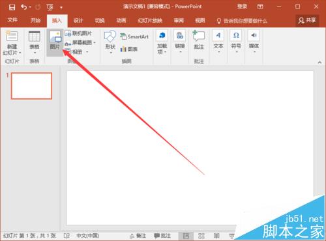The width and height of the screenshot is (326, 241).
Task: Click the blank slide canvas
Action: pos(190,148)
